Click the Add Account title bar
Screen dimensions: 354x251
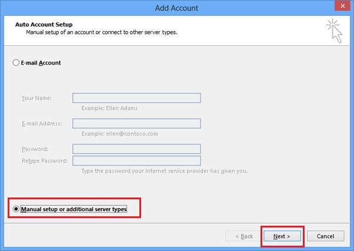pyautogui.click(x=176, y=8)
